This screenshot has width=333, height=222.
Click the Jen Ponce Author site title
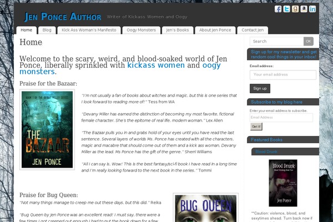point(63,17)
